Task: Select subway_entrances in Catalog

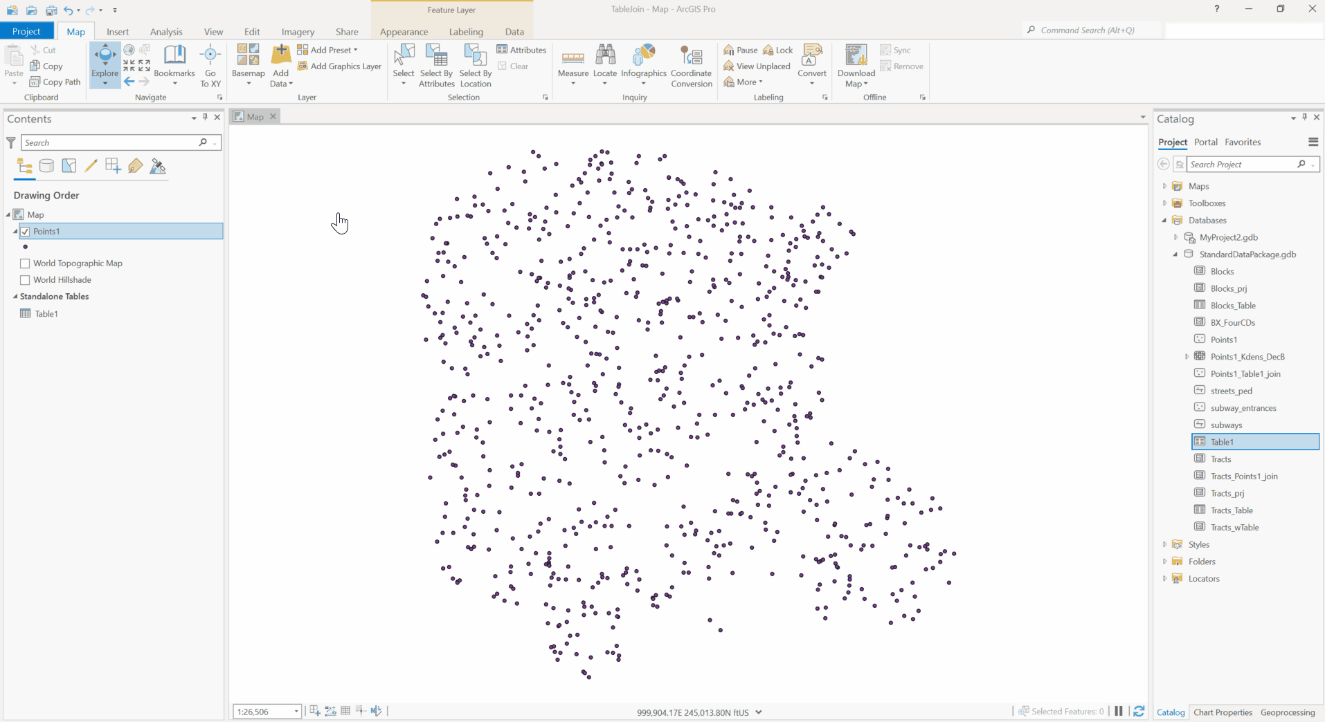Action: tap(1243, 408)
